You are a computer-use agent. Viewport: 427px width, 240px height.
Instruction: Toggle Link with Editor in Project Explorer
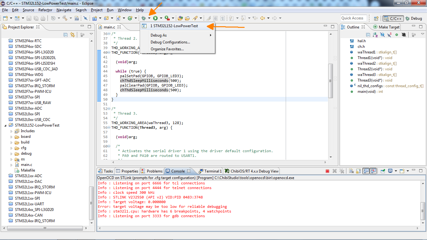click(x=73, y=35)
